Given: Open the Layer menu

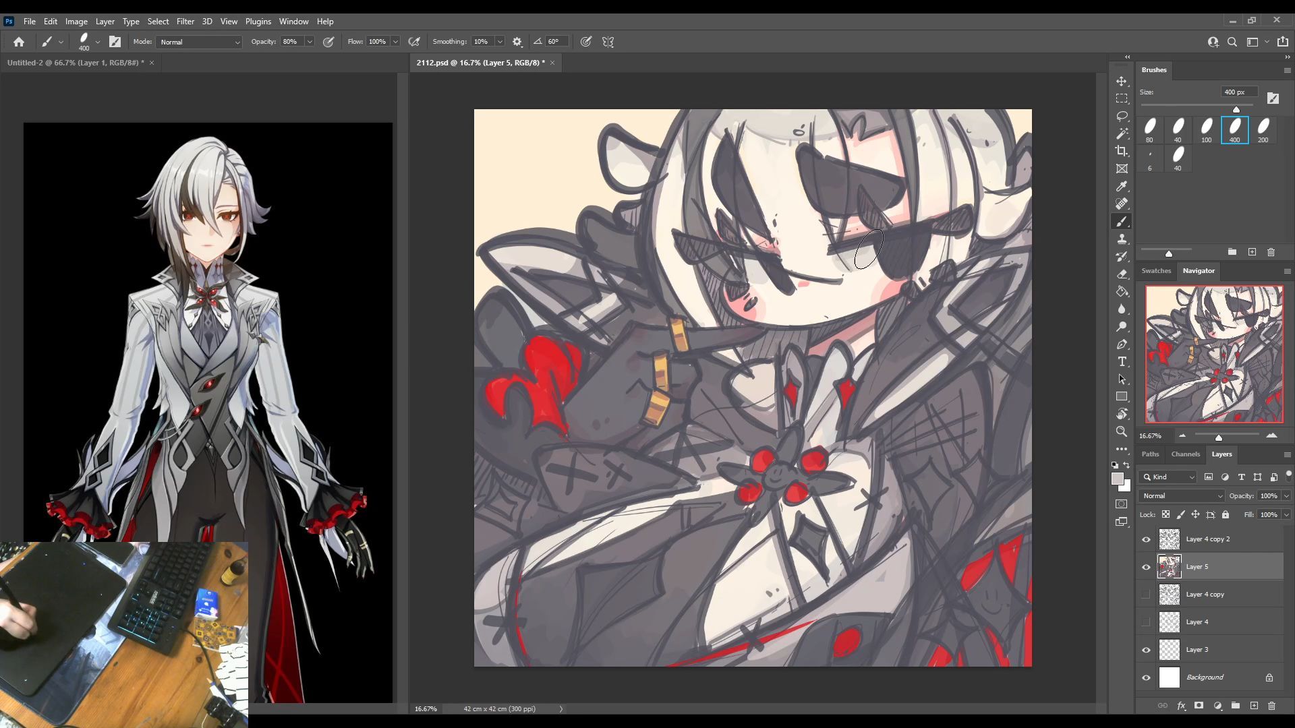Looking at the screenshot, I should click(105, 22).
